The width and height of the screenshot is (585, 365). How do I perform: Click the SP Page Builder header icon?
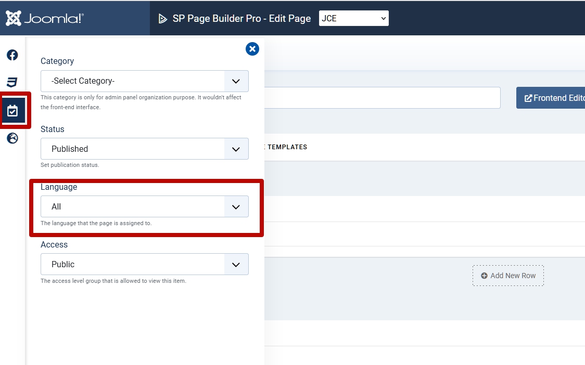pos(162,19)
